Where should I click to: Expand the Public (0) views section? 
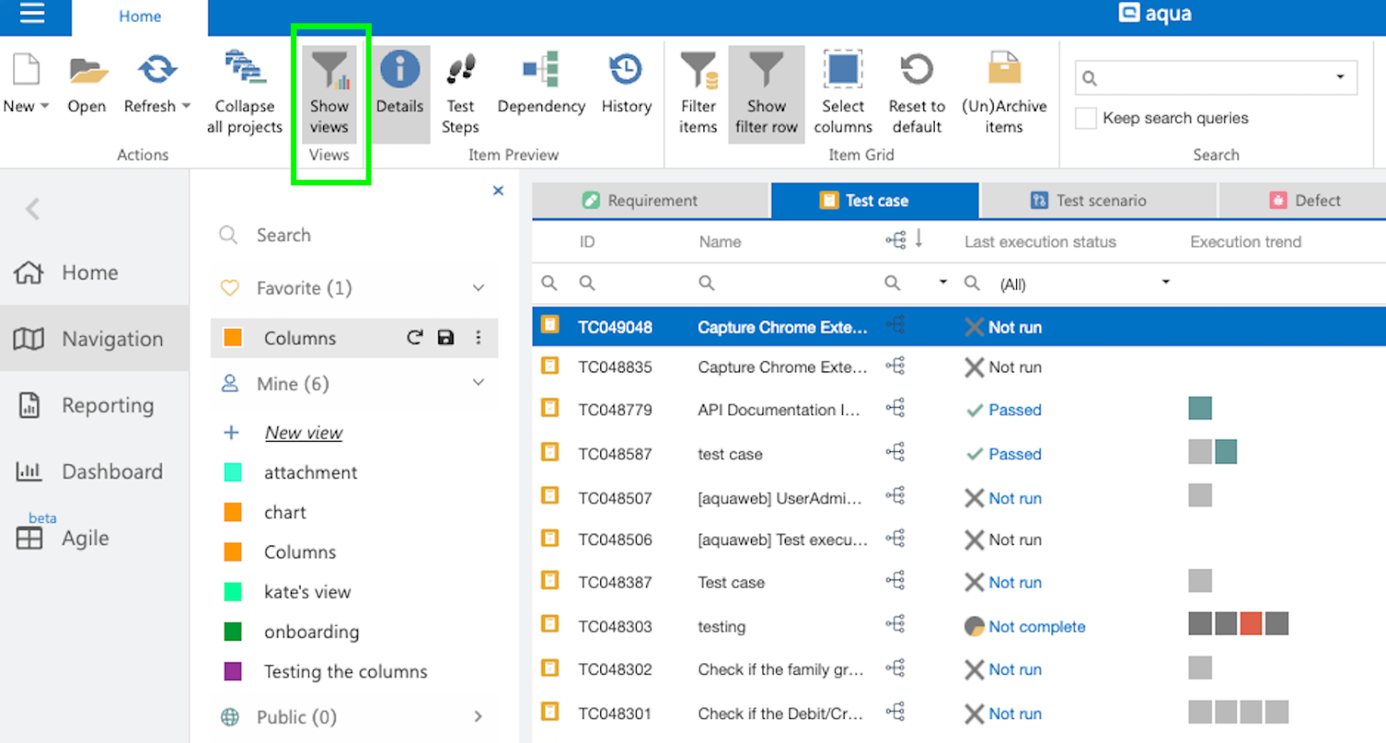pyautogui.click(x=478, y=717)
